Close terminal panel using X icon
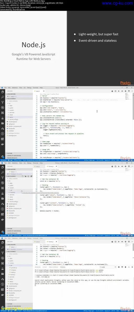134x312 pixels. point(132,267)
